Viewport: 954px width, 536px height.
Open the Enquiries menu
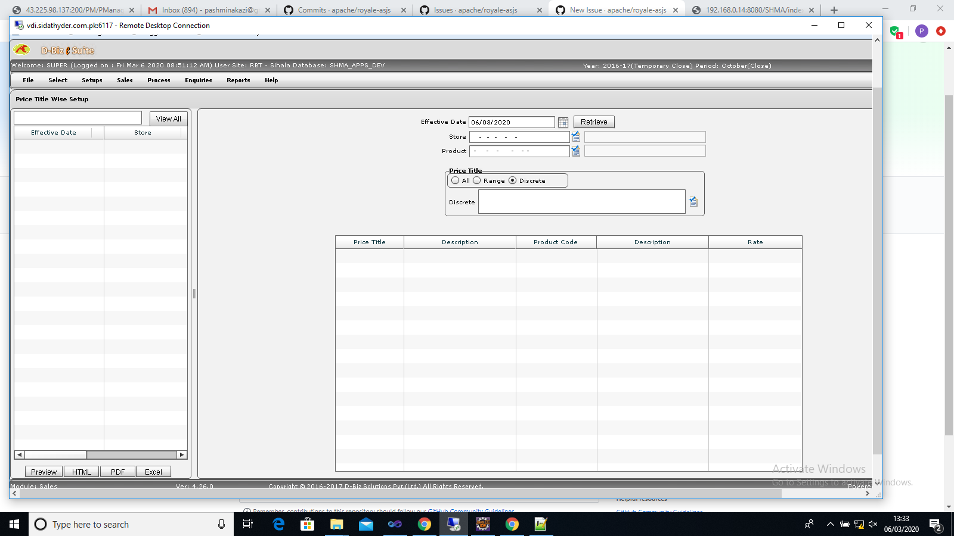199,80
